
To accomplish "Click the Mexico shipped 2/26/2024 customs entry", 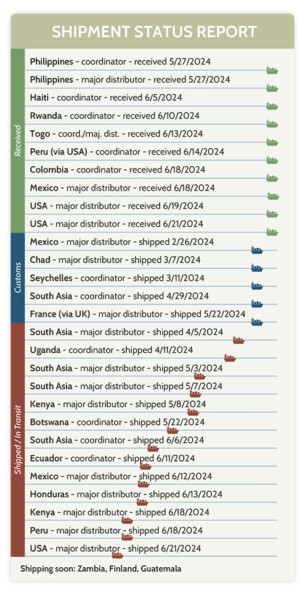I will point(122,242).
